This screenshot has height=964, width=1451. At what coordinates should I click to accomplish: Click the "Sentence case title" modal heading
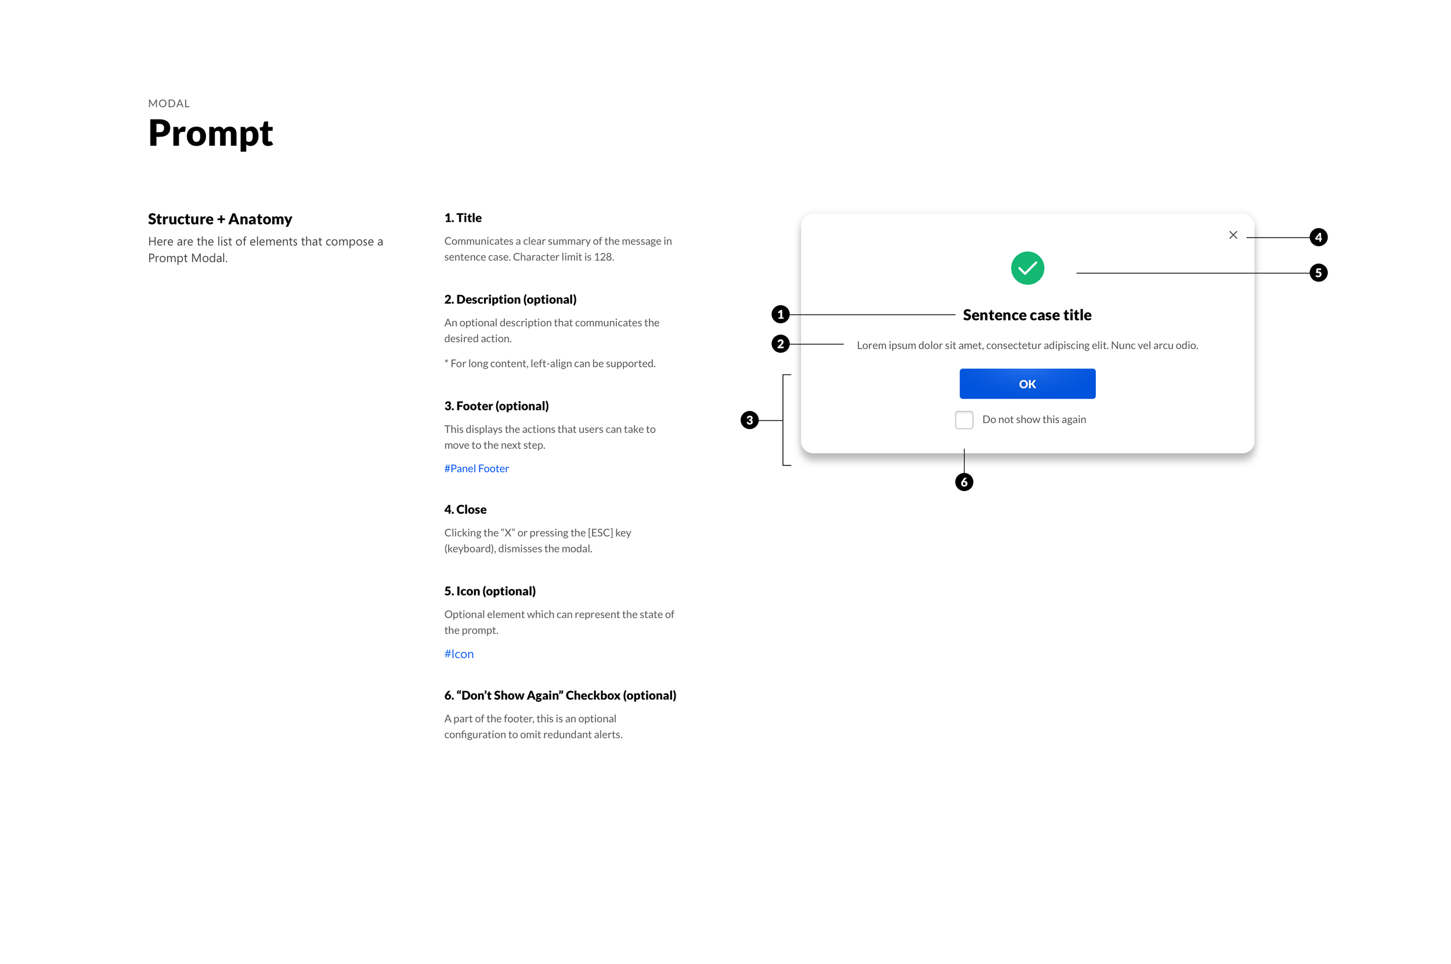click(x=1027, y=315)
